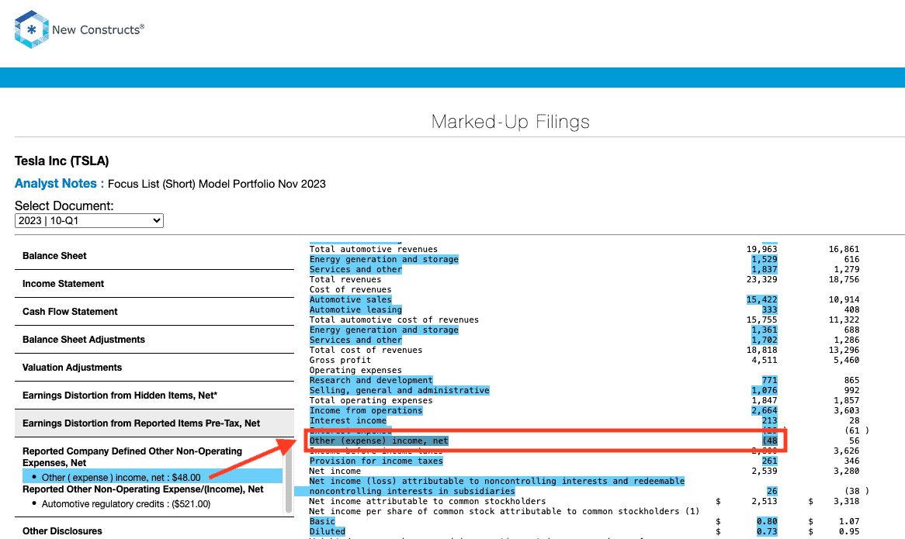The image size is (905, 539).
Task: Click the Tesla Inc (TSLA) company heading
Action: pos(62,161)
